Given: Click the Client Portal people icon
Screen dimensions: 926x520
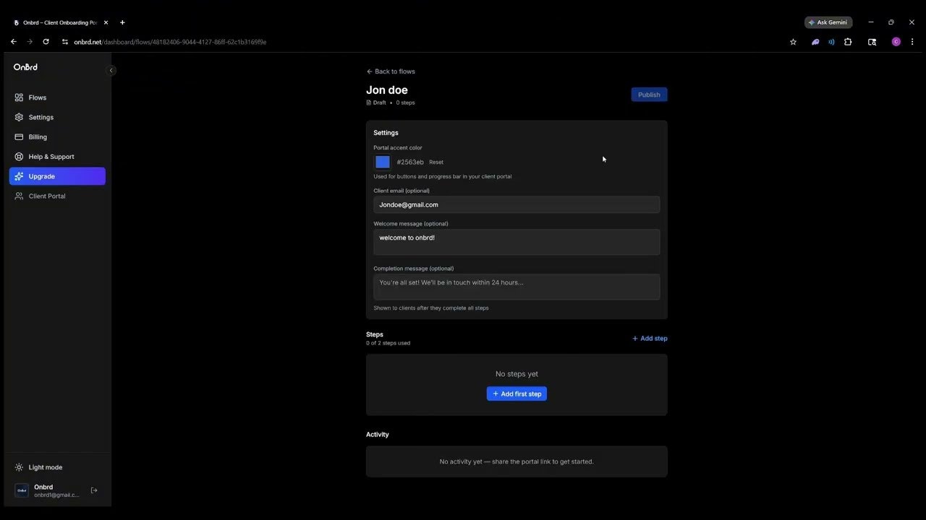Looking at the screenshot, I should [19, 196].
